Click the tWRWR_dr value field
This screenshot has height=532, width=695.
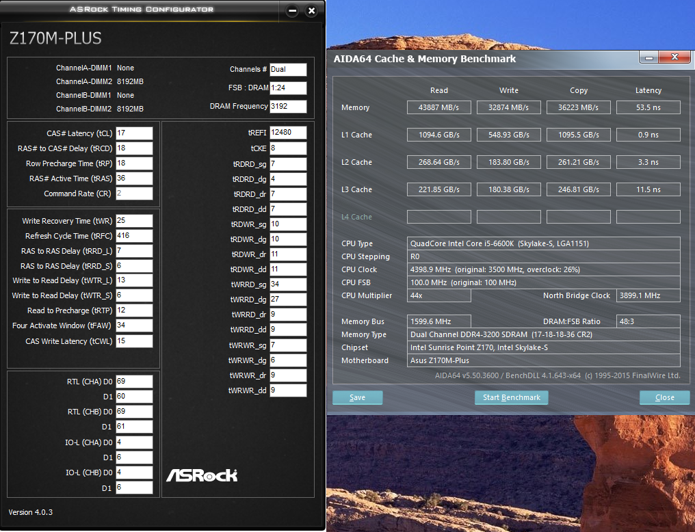tap(288, 375)
